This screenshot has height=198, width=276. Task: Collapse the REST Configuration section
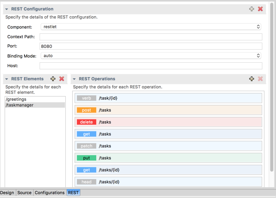click(x=7, y=9)
